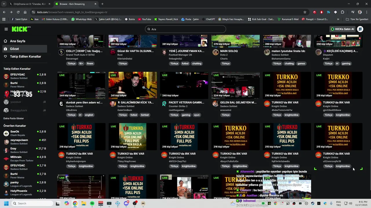Open the SeeOk avatar in recommended channels
371x208 pixels.
click(x=6, y=133)
